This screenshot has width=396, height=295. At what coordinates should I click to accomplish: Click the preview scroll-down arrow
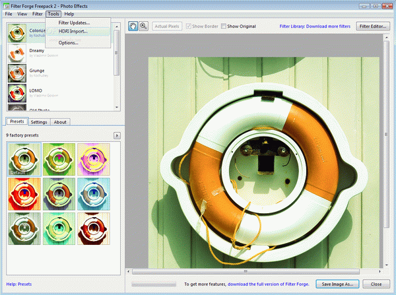[x=386, y=265]
